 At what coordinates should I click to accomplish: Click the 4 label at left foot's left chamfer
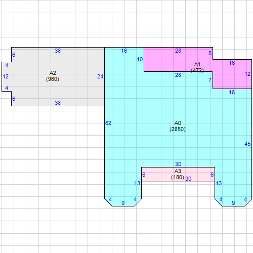110,199
